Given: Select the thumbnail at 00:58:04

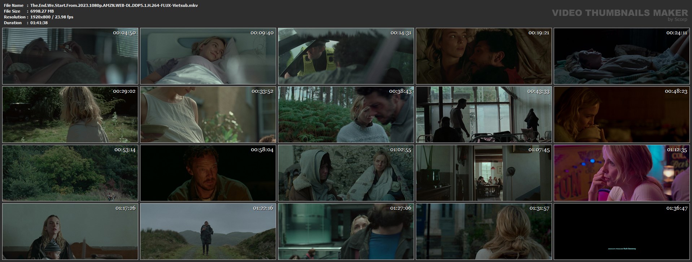Looking at the screenshot, I should pos(208,173).
